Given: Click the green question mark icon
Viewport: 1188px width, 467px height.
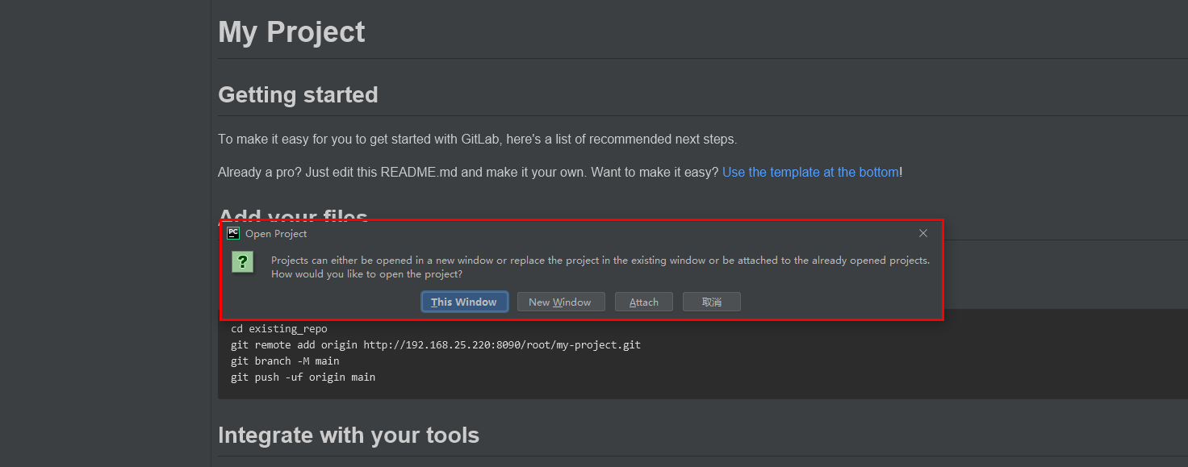Looking at the screenshot, I should tap(243, 262).
